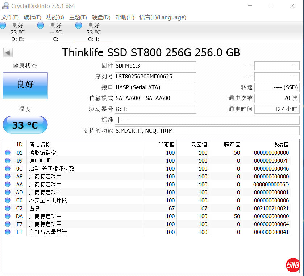Open the 语言(L)(Language) menu

[163, 17]
